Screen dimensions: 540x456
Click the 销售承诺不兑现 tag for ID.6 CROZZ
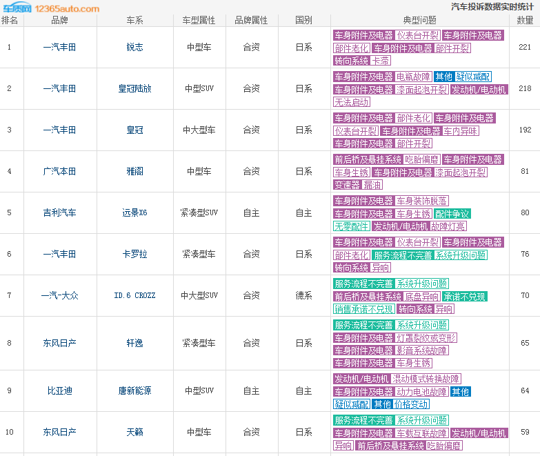[364, 309]
